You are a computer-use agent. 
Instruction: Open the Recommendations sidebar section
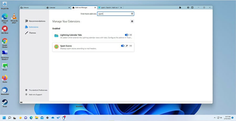coord(35,21)
